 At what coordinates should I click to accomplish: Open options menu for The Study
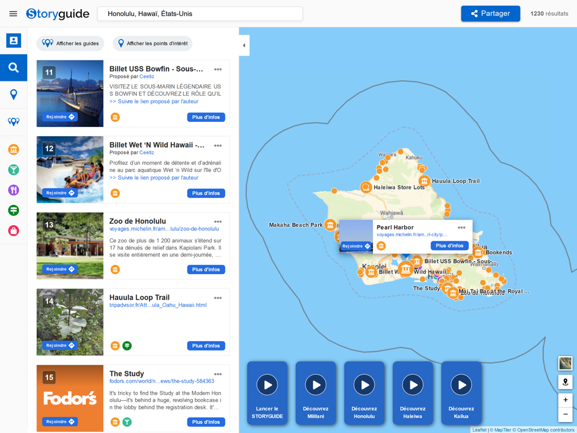218,374
